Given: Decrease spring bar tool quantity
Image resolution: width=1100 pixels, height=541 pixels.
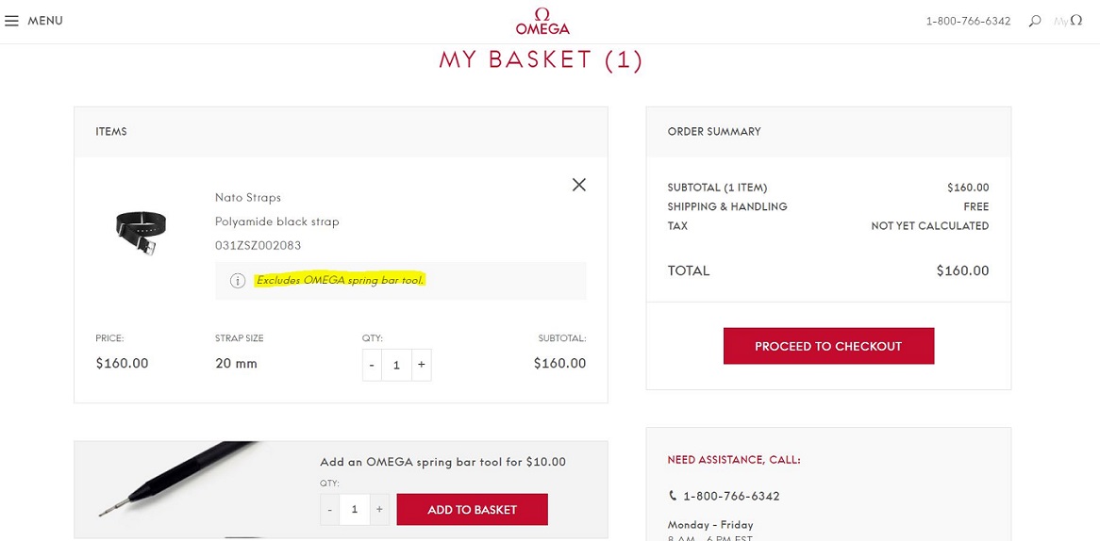Looking at the screenshot, I should tap(330, 510).
